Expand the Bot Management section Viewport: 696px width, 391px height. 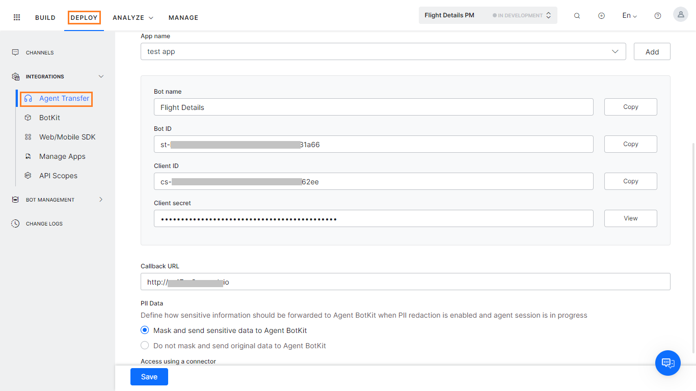100,199
